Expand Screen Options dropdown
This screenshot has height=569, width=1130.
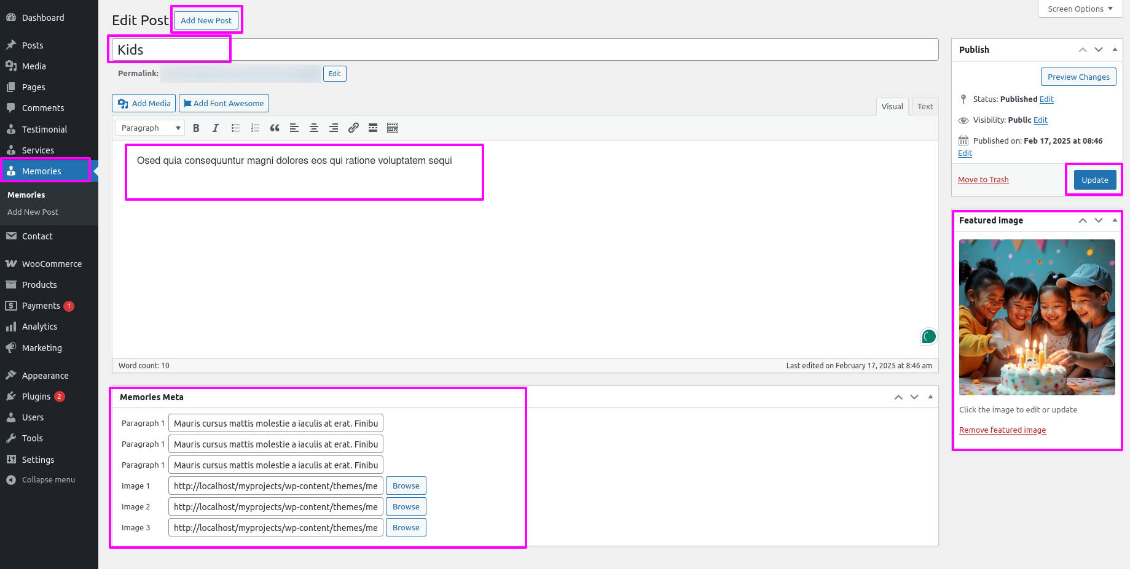pos(1080,9)
